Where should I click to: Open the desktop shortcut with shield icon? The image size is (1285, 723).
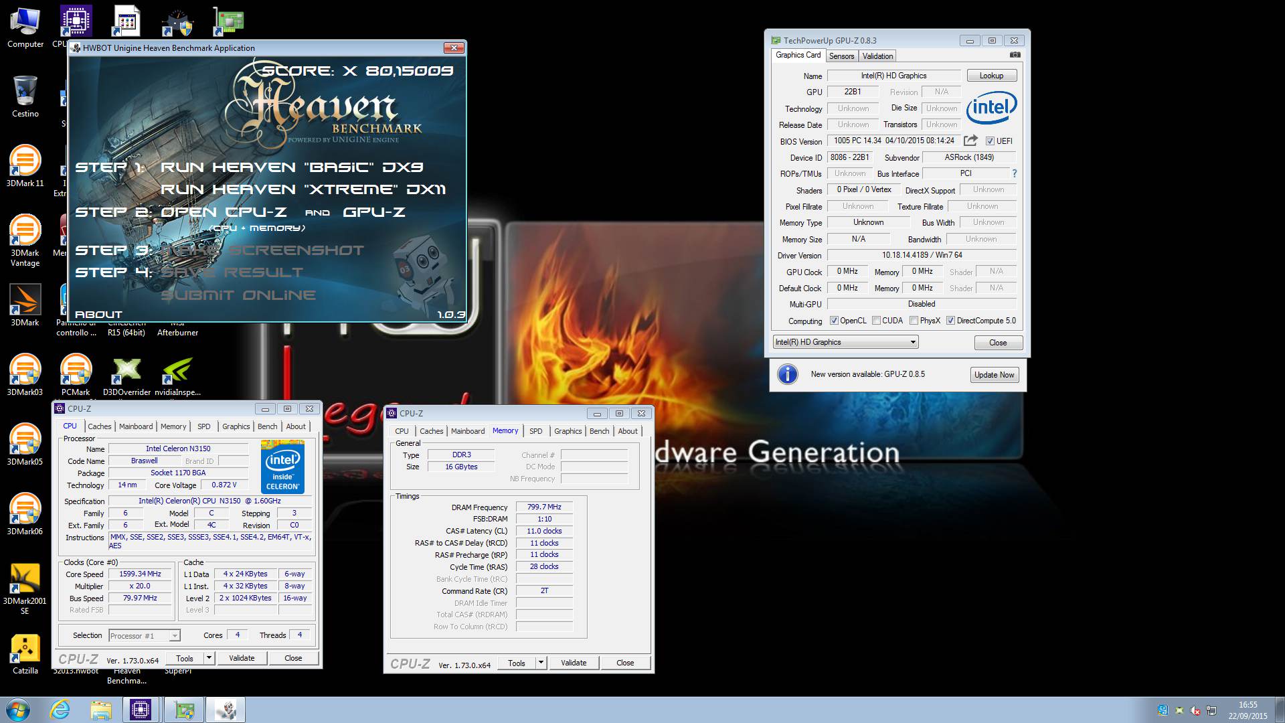click(178, 22)
